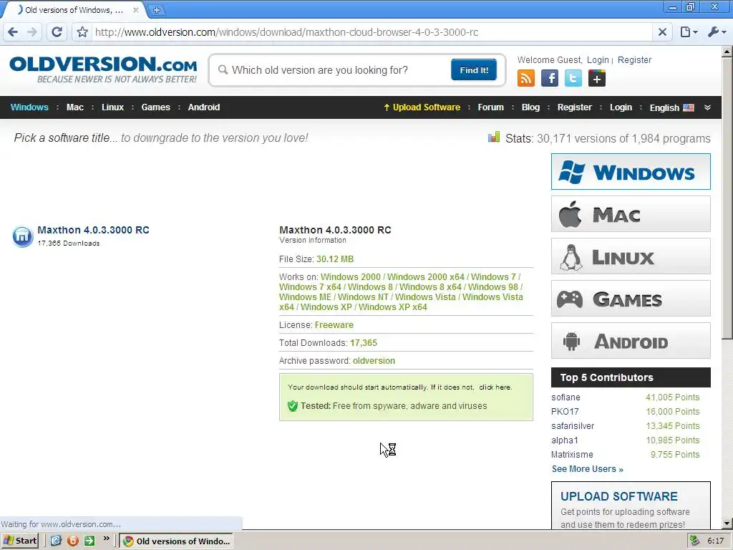The image size is (733, 550).
Task: Expand the navigation bar double-chevron
Action: tap(707, 107)
